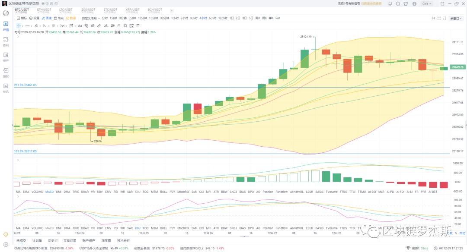This screenshot has width=467, height=252.
Task: Click the fullscreen chart icon
Action: point(439,19)
